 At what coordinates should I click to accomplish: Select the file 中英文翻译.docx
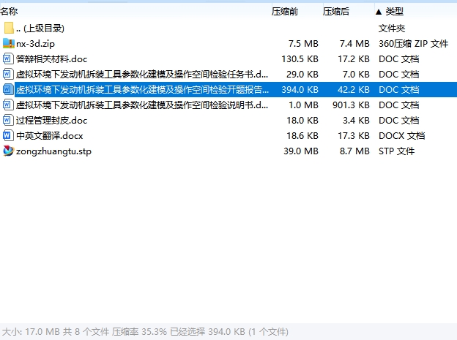point(50,136)
